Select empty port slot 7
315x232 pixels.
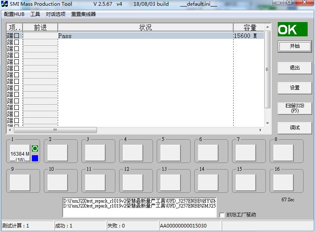click(245, 153)
